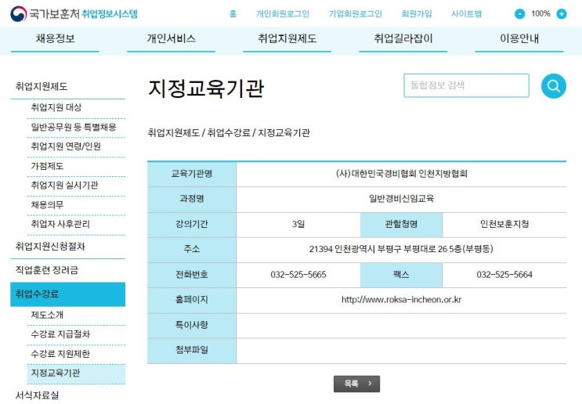582x404 pixels.
Task: Increase zoom with the plus icon
Action: click(x=561, y=14)
